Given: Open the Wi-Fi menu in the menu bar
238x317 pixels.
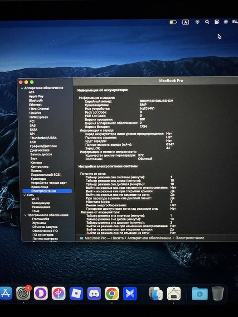Looking at the screenshot, I should 197,22.
